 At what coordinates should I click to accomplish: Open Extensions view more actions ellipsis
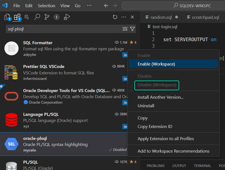point(124,17)
